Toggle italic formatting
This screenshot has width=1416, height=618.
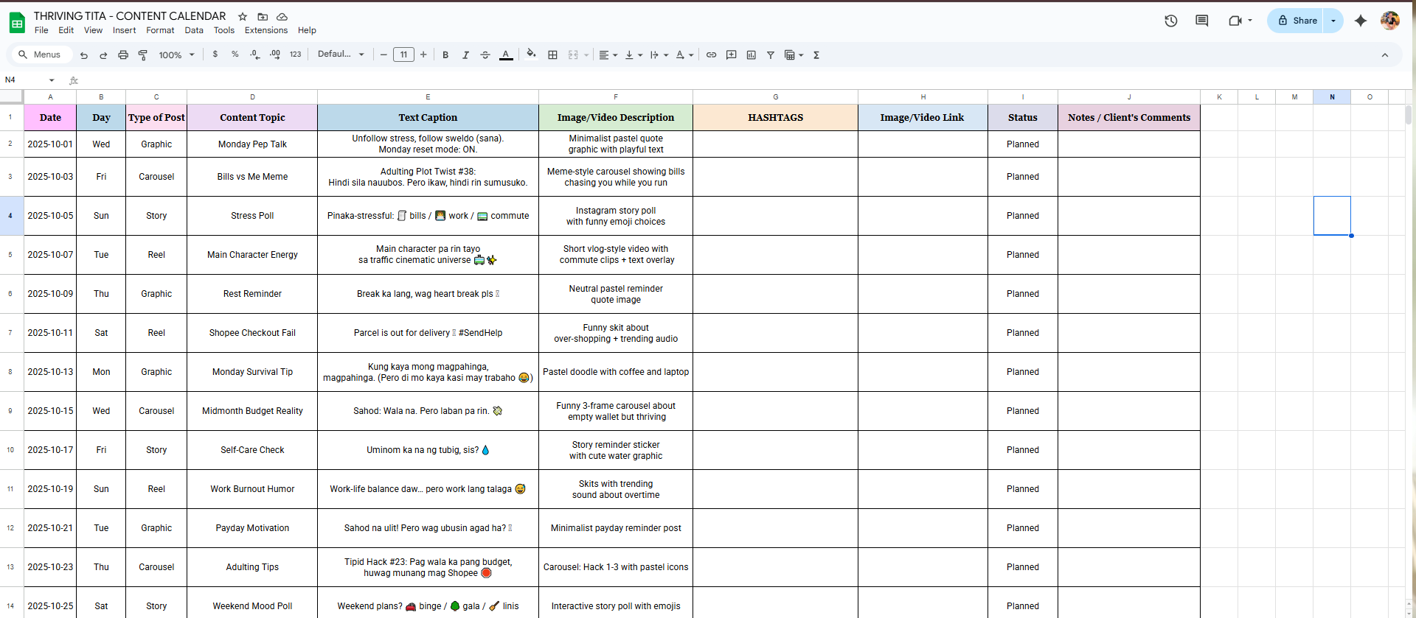click(465, 55)
